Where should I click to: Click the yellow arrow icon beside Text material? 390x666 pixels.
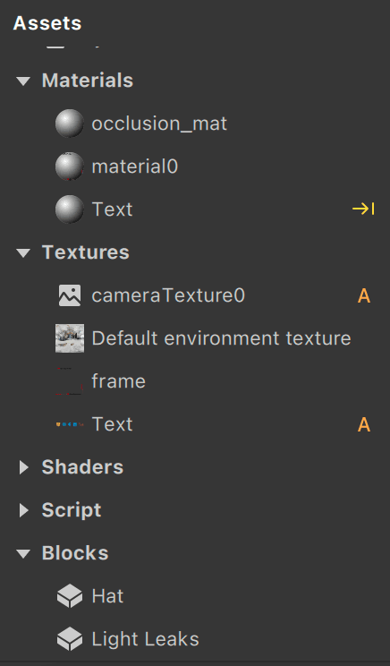pos(364,209)
